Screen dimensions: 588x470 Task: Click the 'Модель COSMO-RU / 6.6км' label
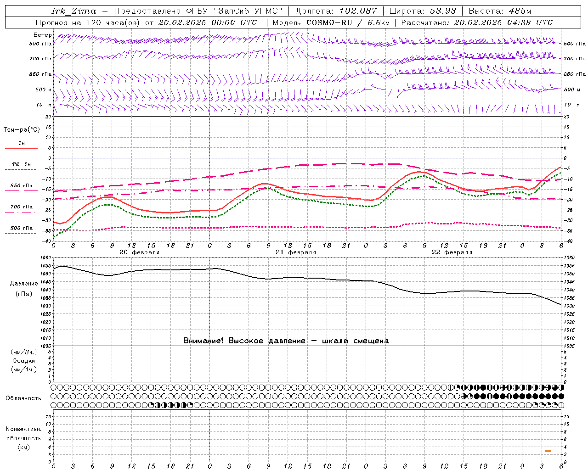point(331,22)
